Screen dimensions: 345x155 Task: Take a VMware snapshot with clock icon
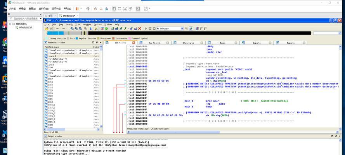click(x=95, y=9)
